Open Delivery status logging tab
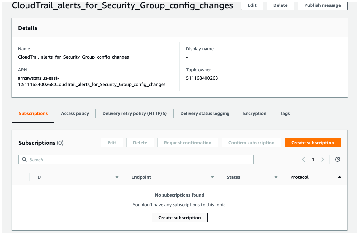359x235 pixels. pyautogui.click(x=205, y=113)
